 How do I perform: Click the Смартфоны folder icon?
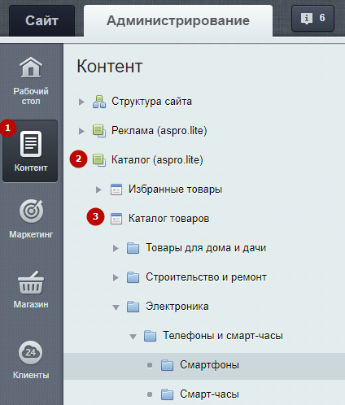167,365
